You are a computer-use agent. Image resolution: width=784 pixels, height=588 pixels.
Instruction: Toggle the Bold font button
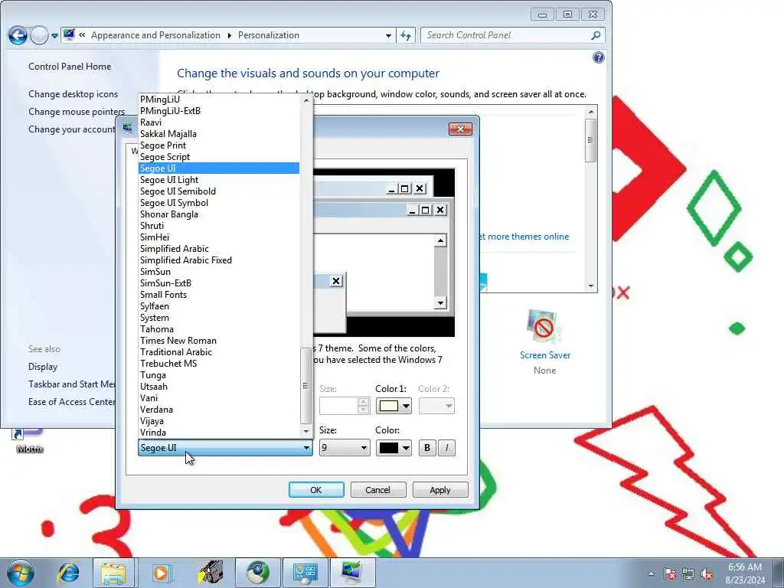[427, 448]
